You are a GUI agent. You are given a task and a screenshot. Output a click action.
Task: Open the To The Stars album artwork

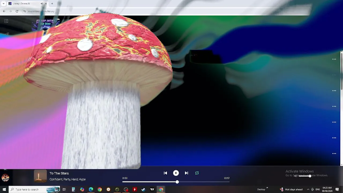pos(40,176)
